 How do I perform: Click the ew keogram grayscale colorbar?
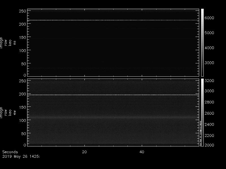tap(202, 112)
